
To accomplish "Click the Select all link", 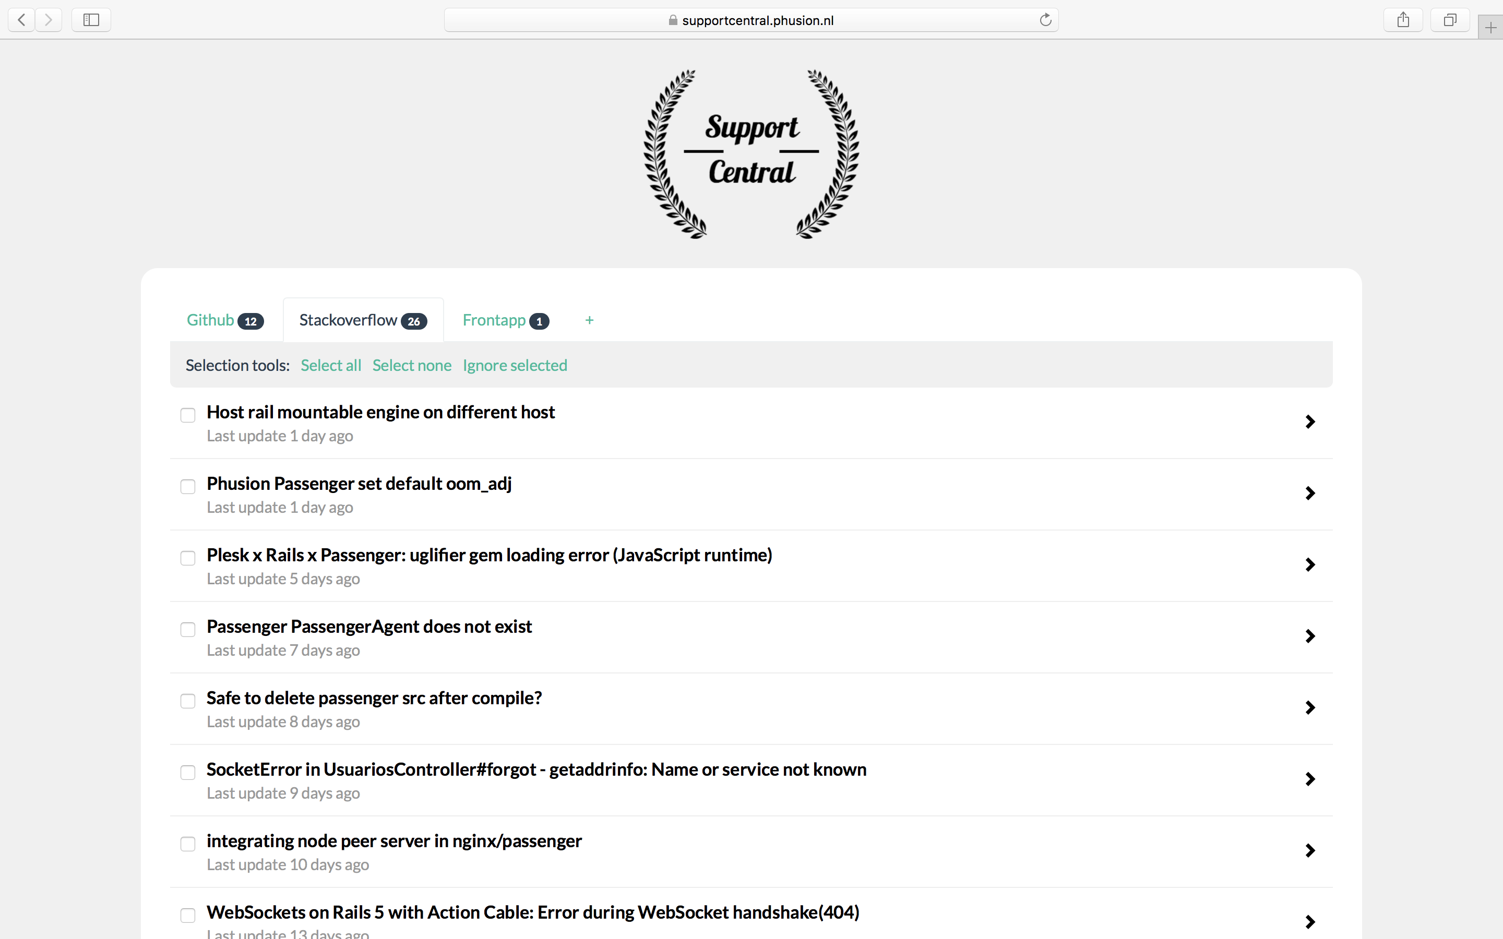I will [x=331, y=365].
